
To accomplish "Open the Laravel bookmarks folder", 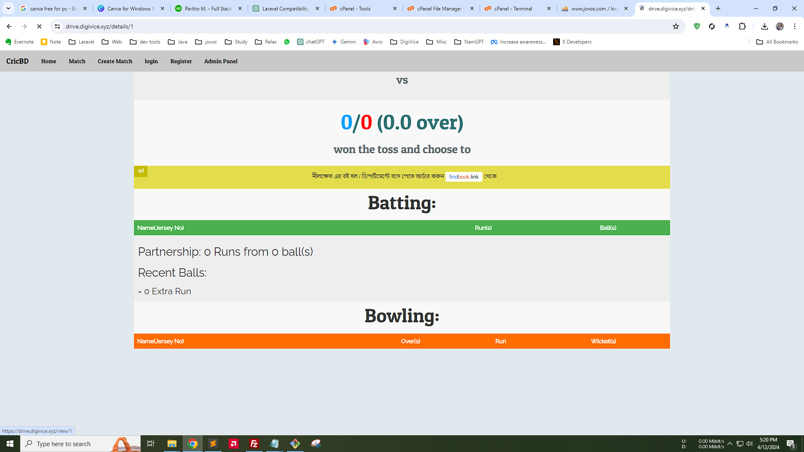I will tap(82, 42).
